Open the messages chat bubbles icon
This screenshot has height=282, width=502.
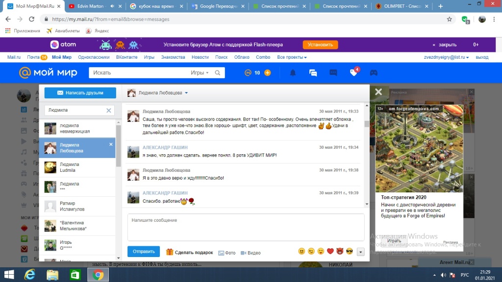coord(313,73)
